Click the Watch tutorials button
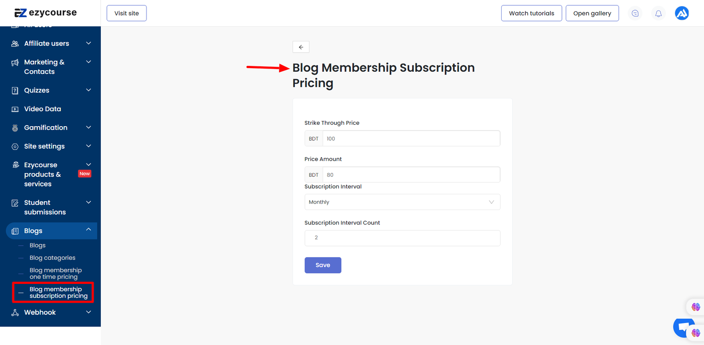This screenshot has width=704, height=345. pyautogui.click(x=531, y=13)
